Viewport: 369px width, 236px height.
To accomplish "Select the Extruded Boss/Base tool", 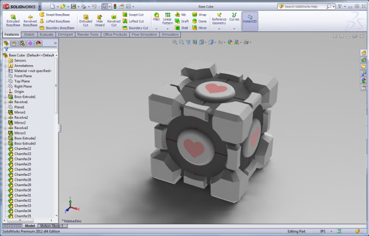I will [x=13, y=21].
